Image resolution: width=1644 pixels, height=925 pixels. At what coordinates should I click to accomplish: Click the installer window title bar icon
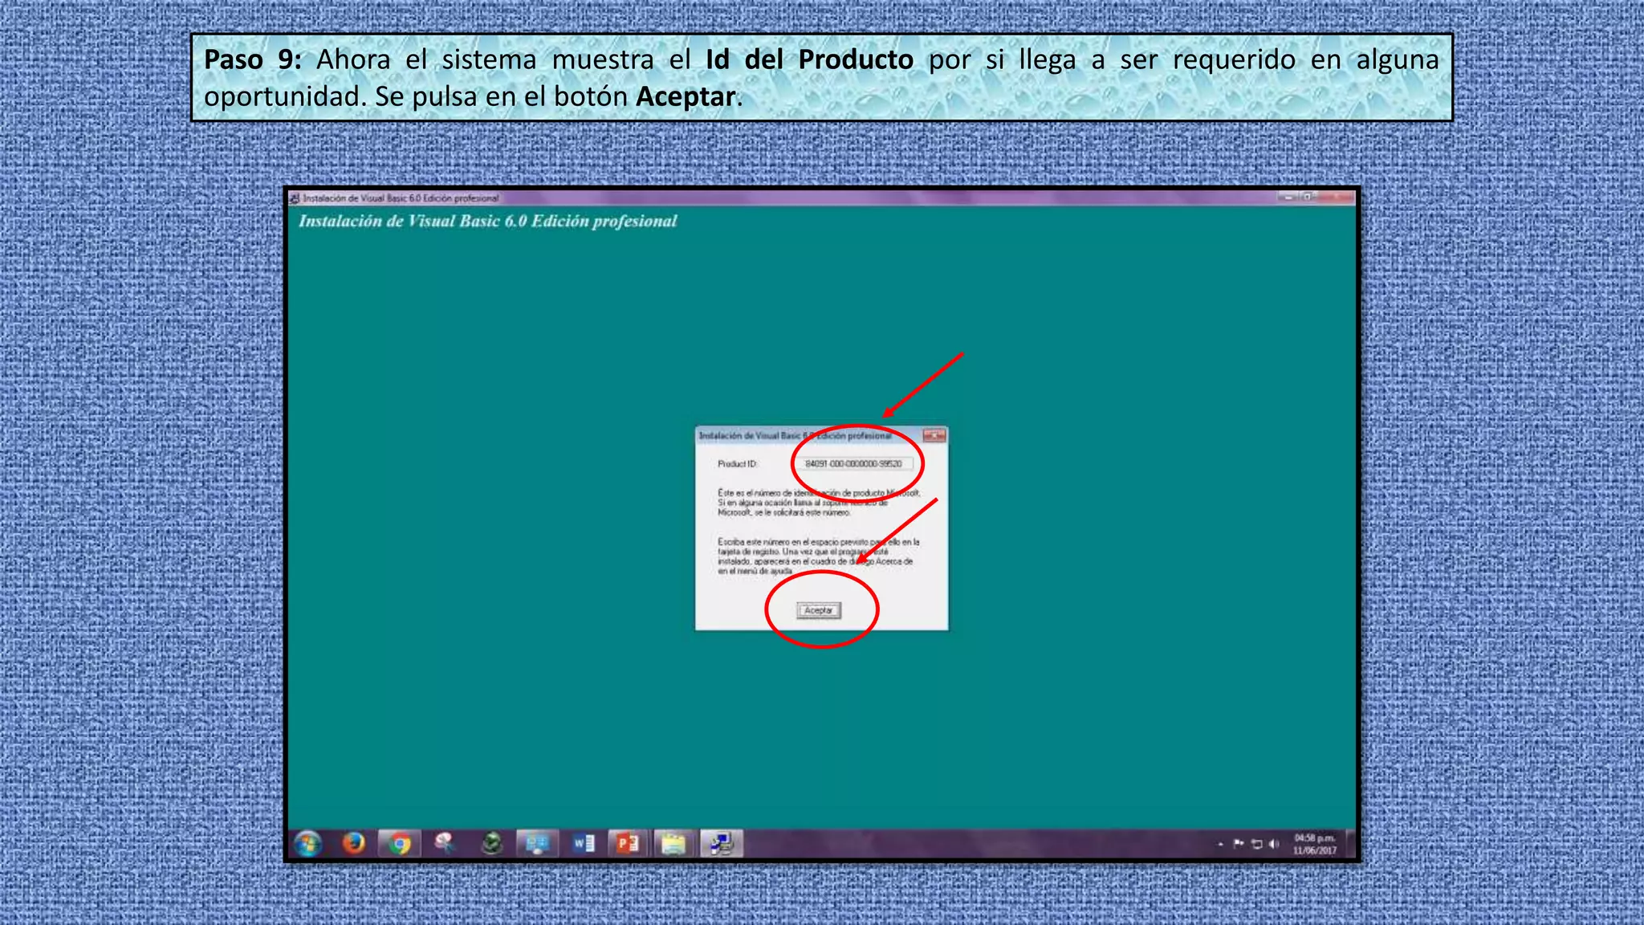295,198
